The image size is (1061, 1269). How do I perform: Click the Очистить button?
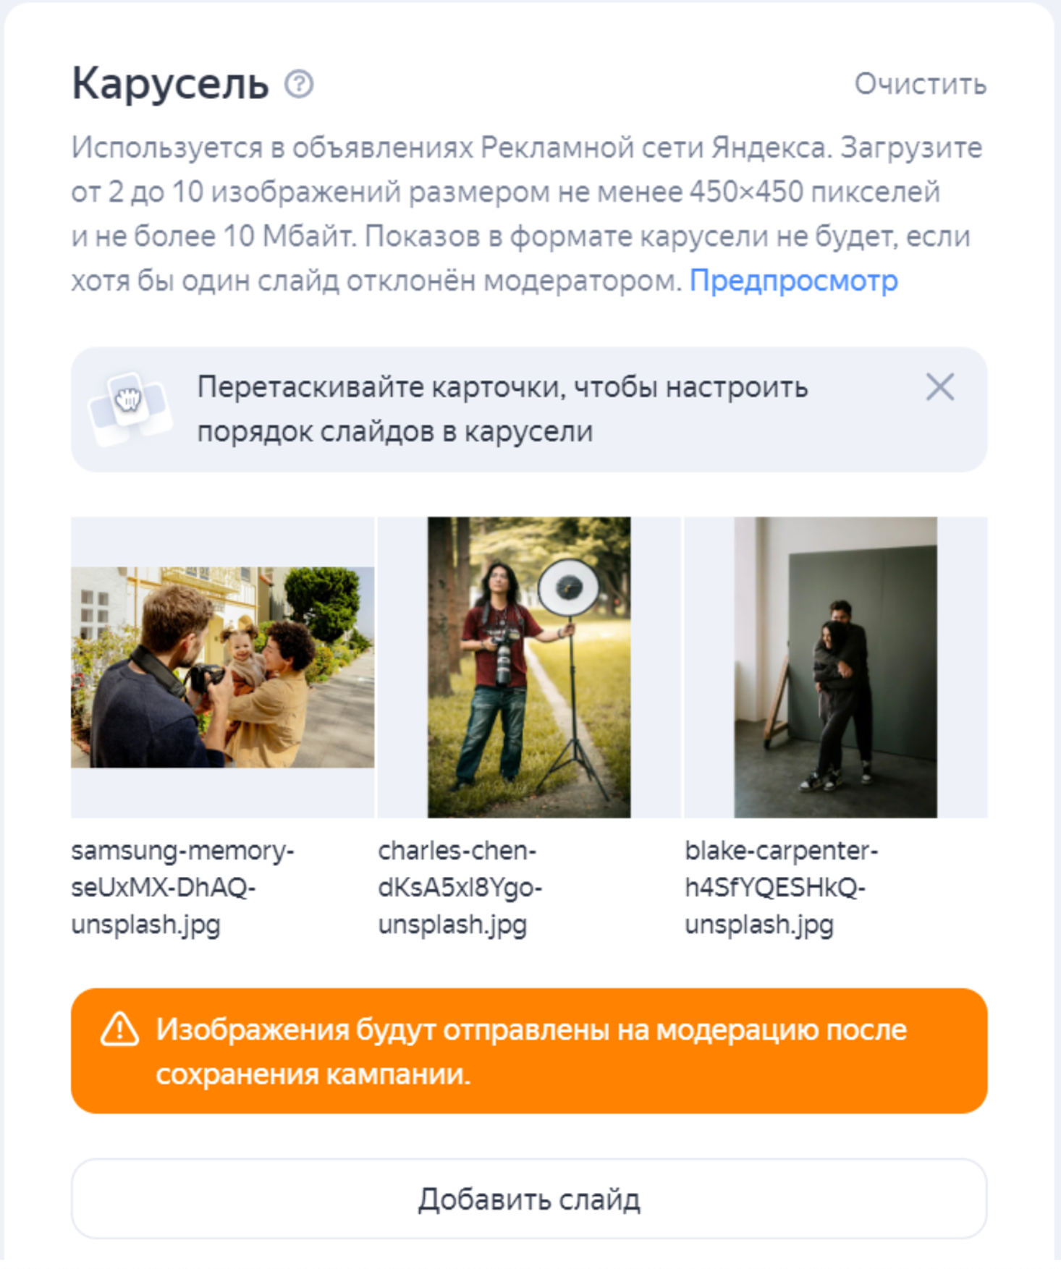point(920,84)
